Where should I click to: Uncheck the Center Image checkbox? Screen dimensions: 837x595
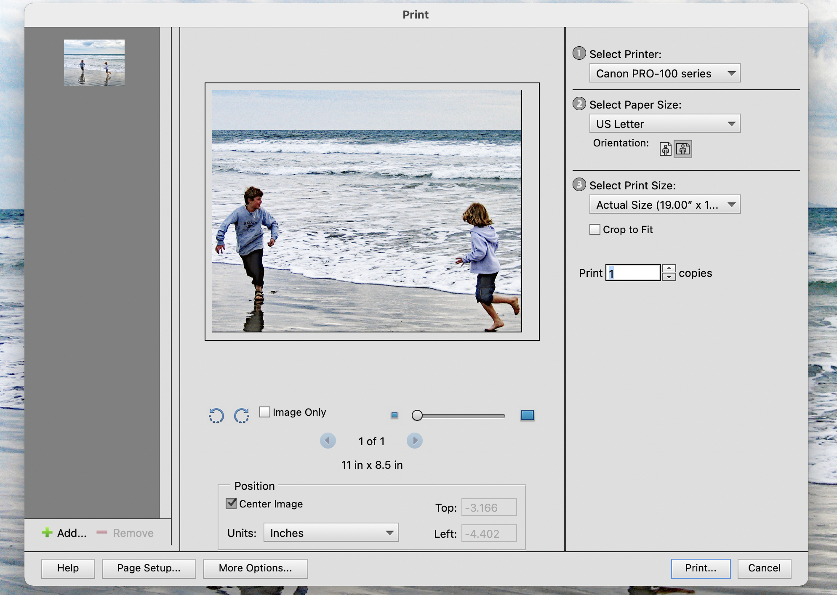[231, 503]
